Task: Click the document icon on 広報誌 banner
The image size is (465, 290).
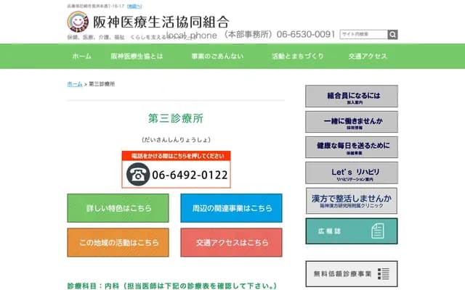Action: coord(378,231)
